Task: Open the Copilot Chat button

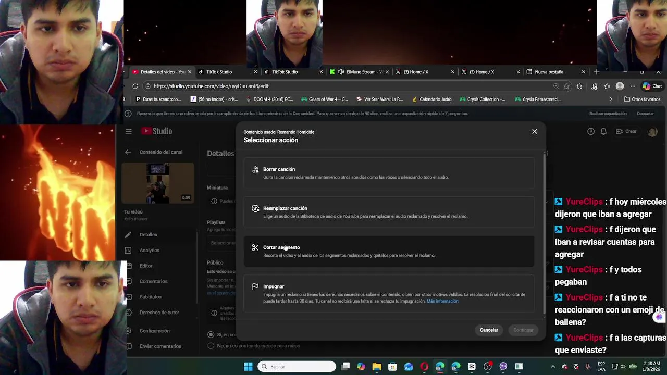Action: [x=652, y=86]
